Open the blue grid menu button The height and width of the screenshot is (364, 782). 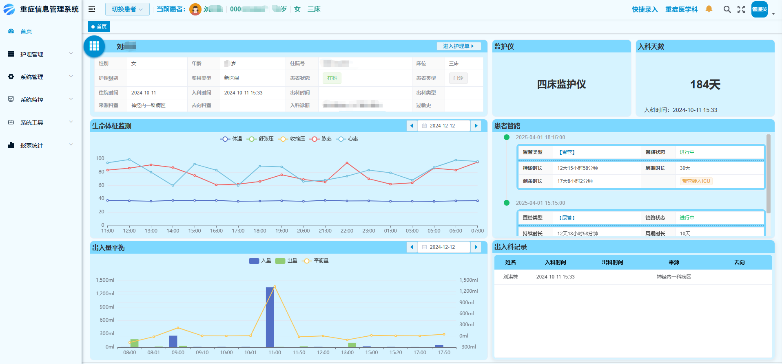[x=94, y=46]
